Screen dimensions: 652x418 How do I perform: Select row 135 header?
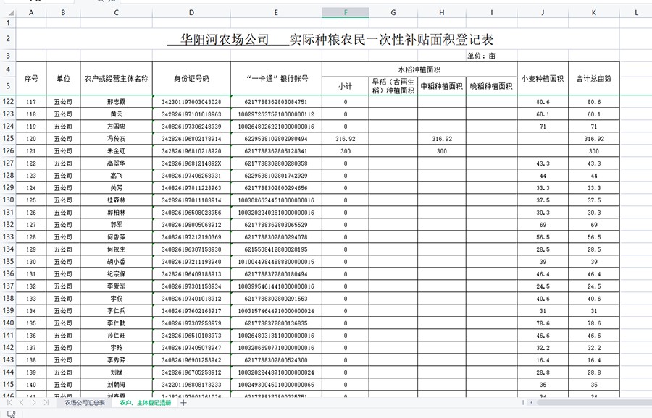[8, 262]
